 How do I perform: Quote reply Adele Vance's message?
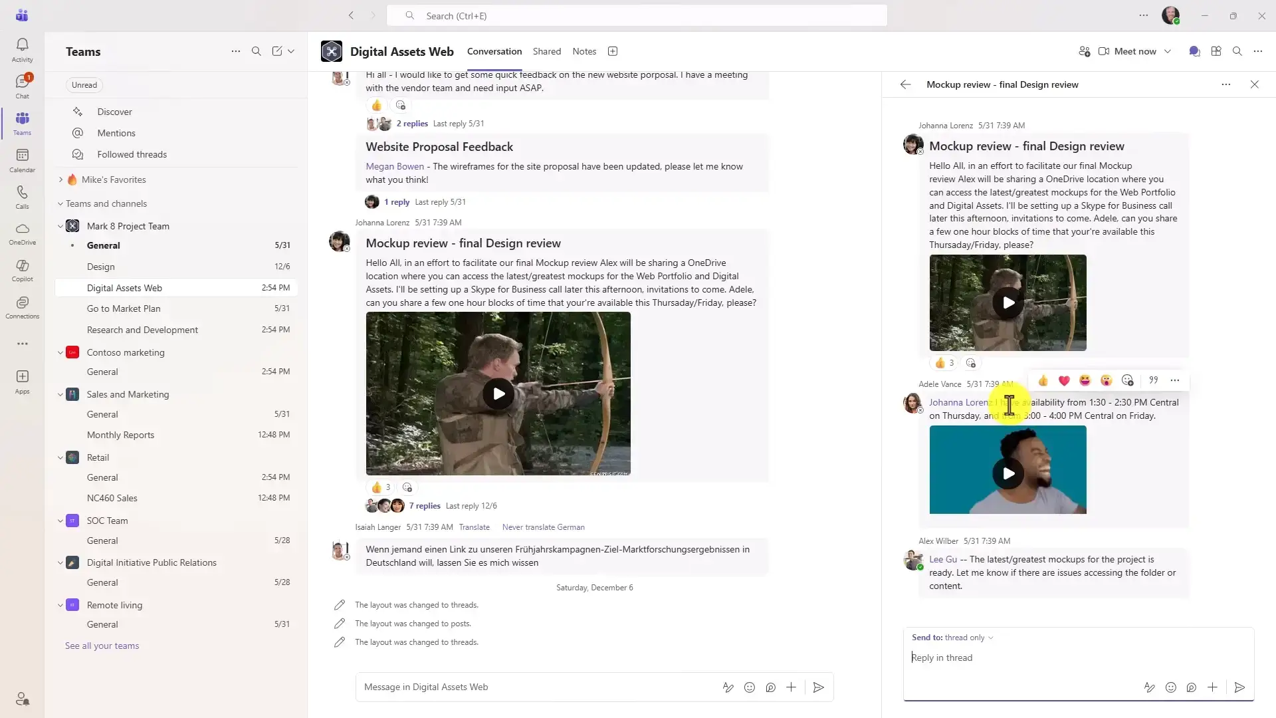tap(1154, 380)
